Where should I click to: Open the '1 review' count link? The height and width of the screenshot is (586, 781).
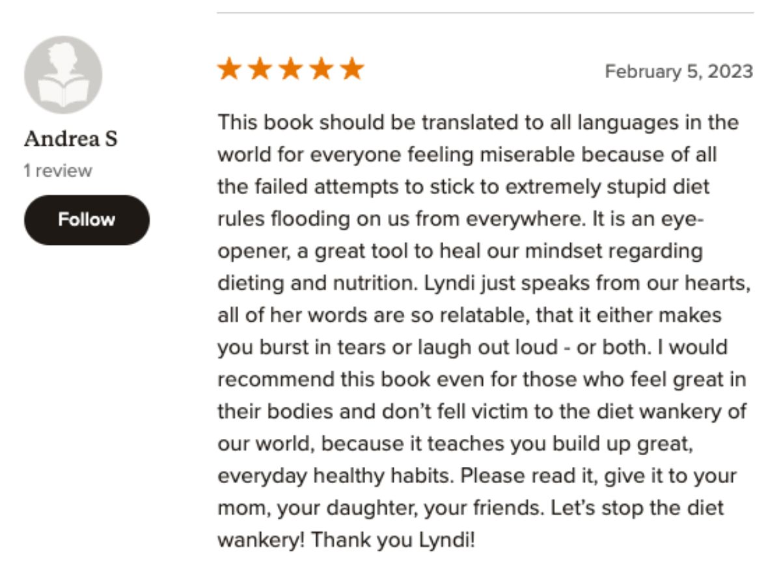pyautogui.click(x=58, y=171)
